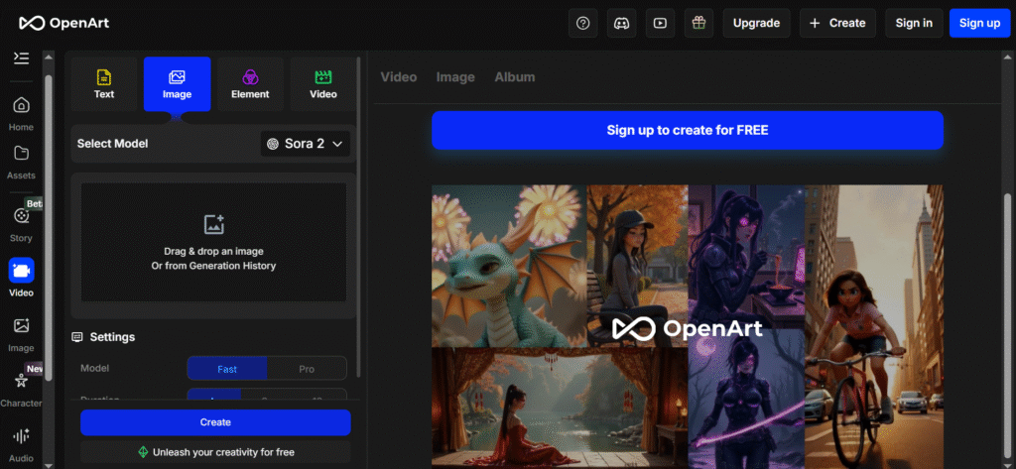1016x469 pixels.
Task: Open the Album tab
Action: coord(514,77)
